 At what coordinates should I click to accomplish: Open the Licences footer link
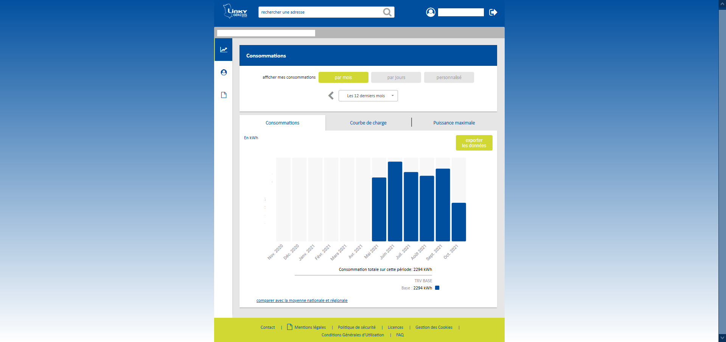395,327
